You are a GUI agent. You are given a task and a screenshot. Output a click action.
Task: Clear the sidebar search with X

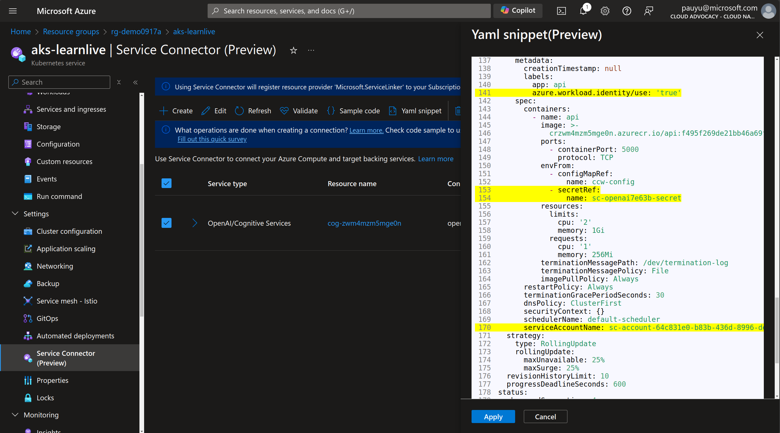click(x=119, y=82)
